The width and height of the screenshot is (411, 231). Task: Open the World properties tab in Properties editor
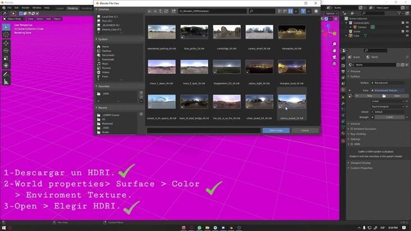[343, 90]
